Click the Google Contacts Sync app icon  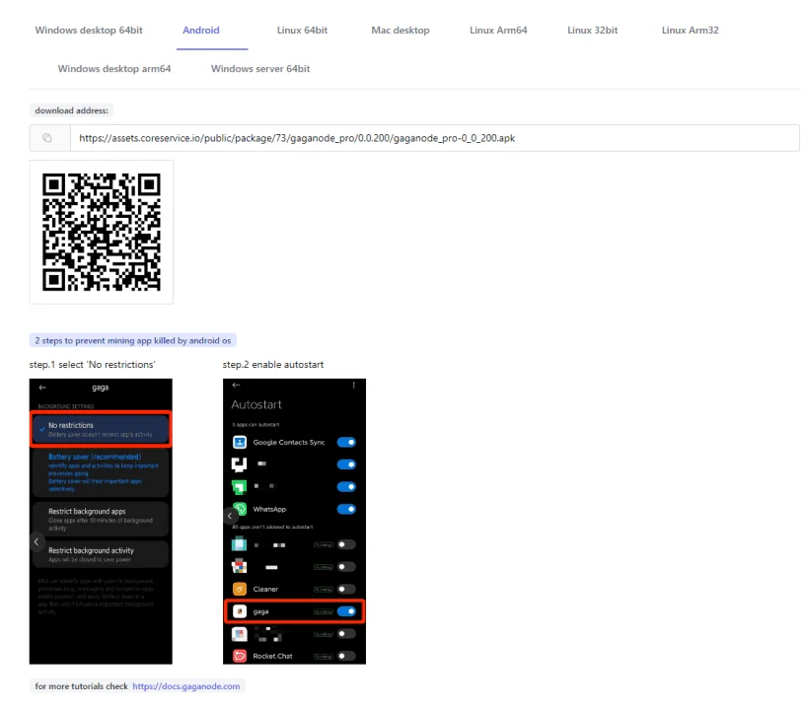[x=239, y=443]
